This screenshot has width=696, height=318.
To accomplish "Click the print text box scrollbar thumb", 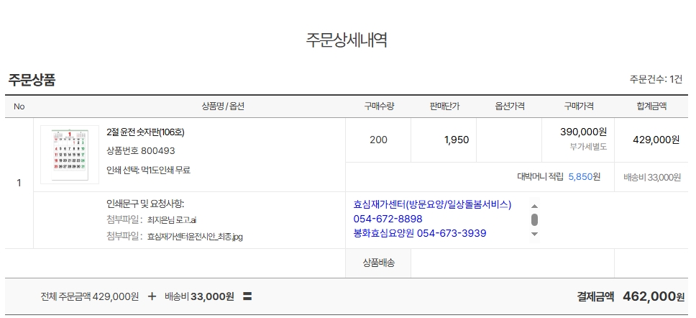I will tap(534, 219).
